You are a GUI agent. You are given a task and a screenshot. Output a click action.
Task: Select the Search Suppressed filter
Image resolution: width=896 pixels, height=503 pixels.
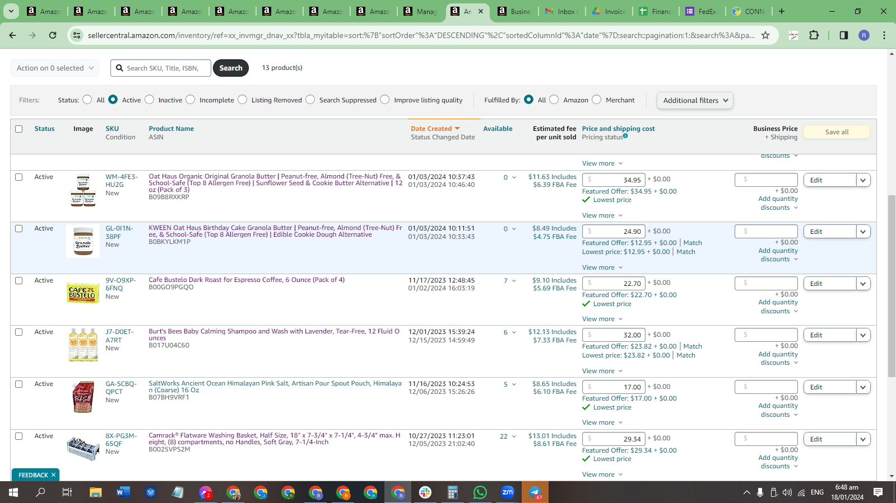click(x=310, y=100)
